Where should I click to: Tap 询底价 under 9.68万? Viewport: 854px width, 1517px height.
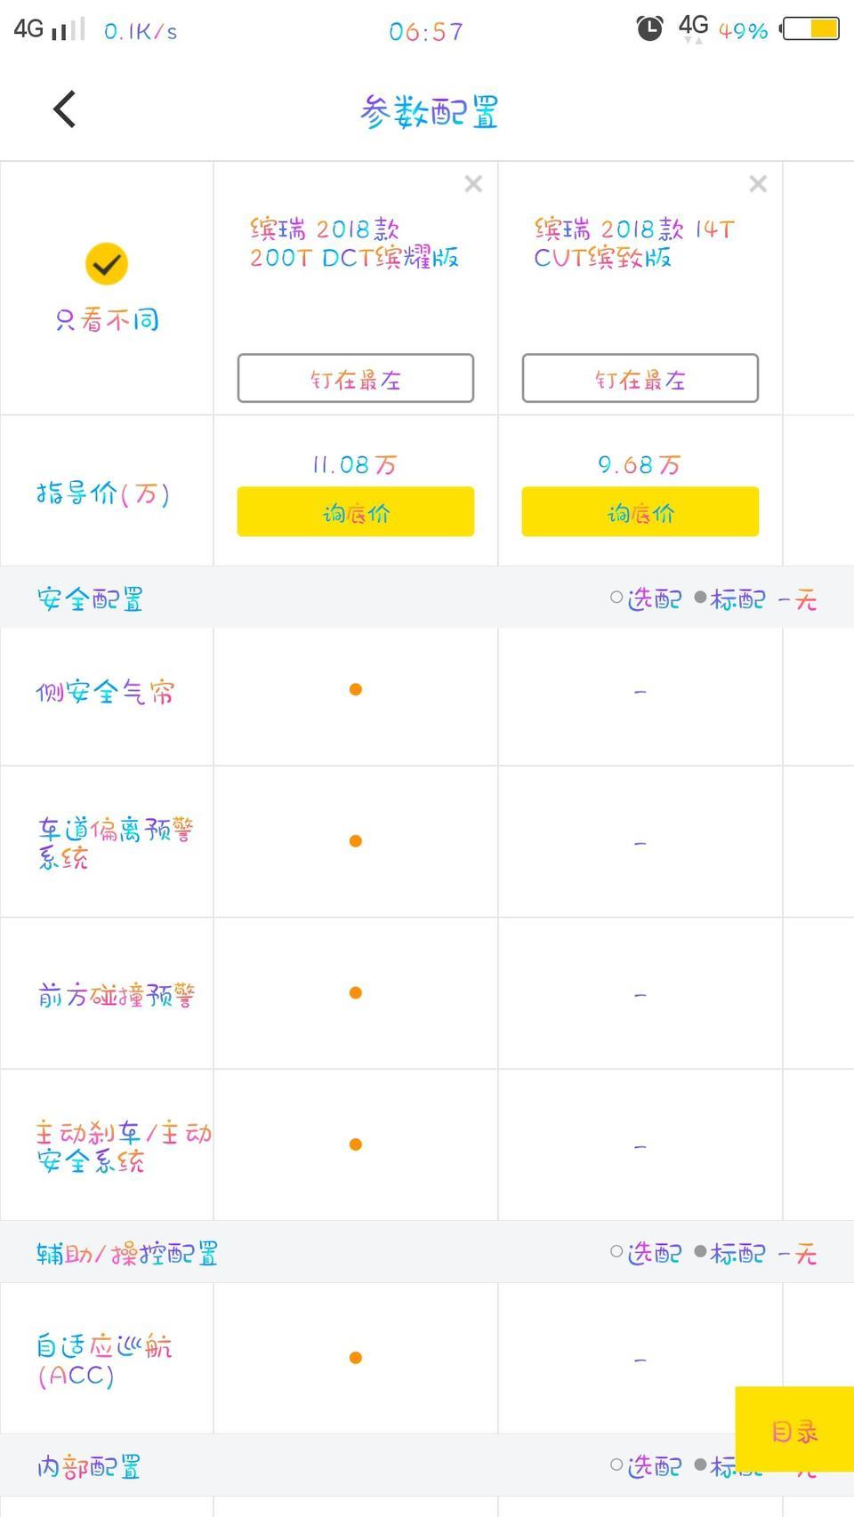click(x=640, y=512)
